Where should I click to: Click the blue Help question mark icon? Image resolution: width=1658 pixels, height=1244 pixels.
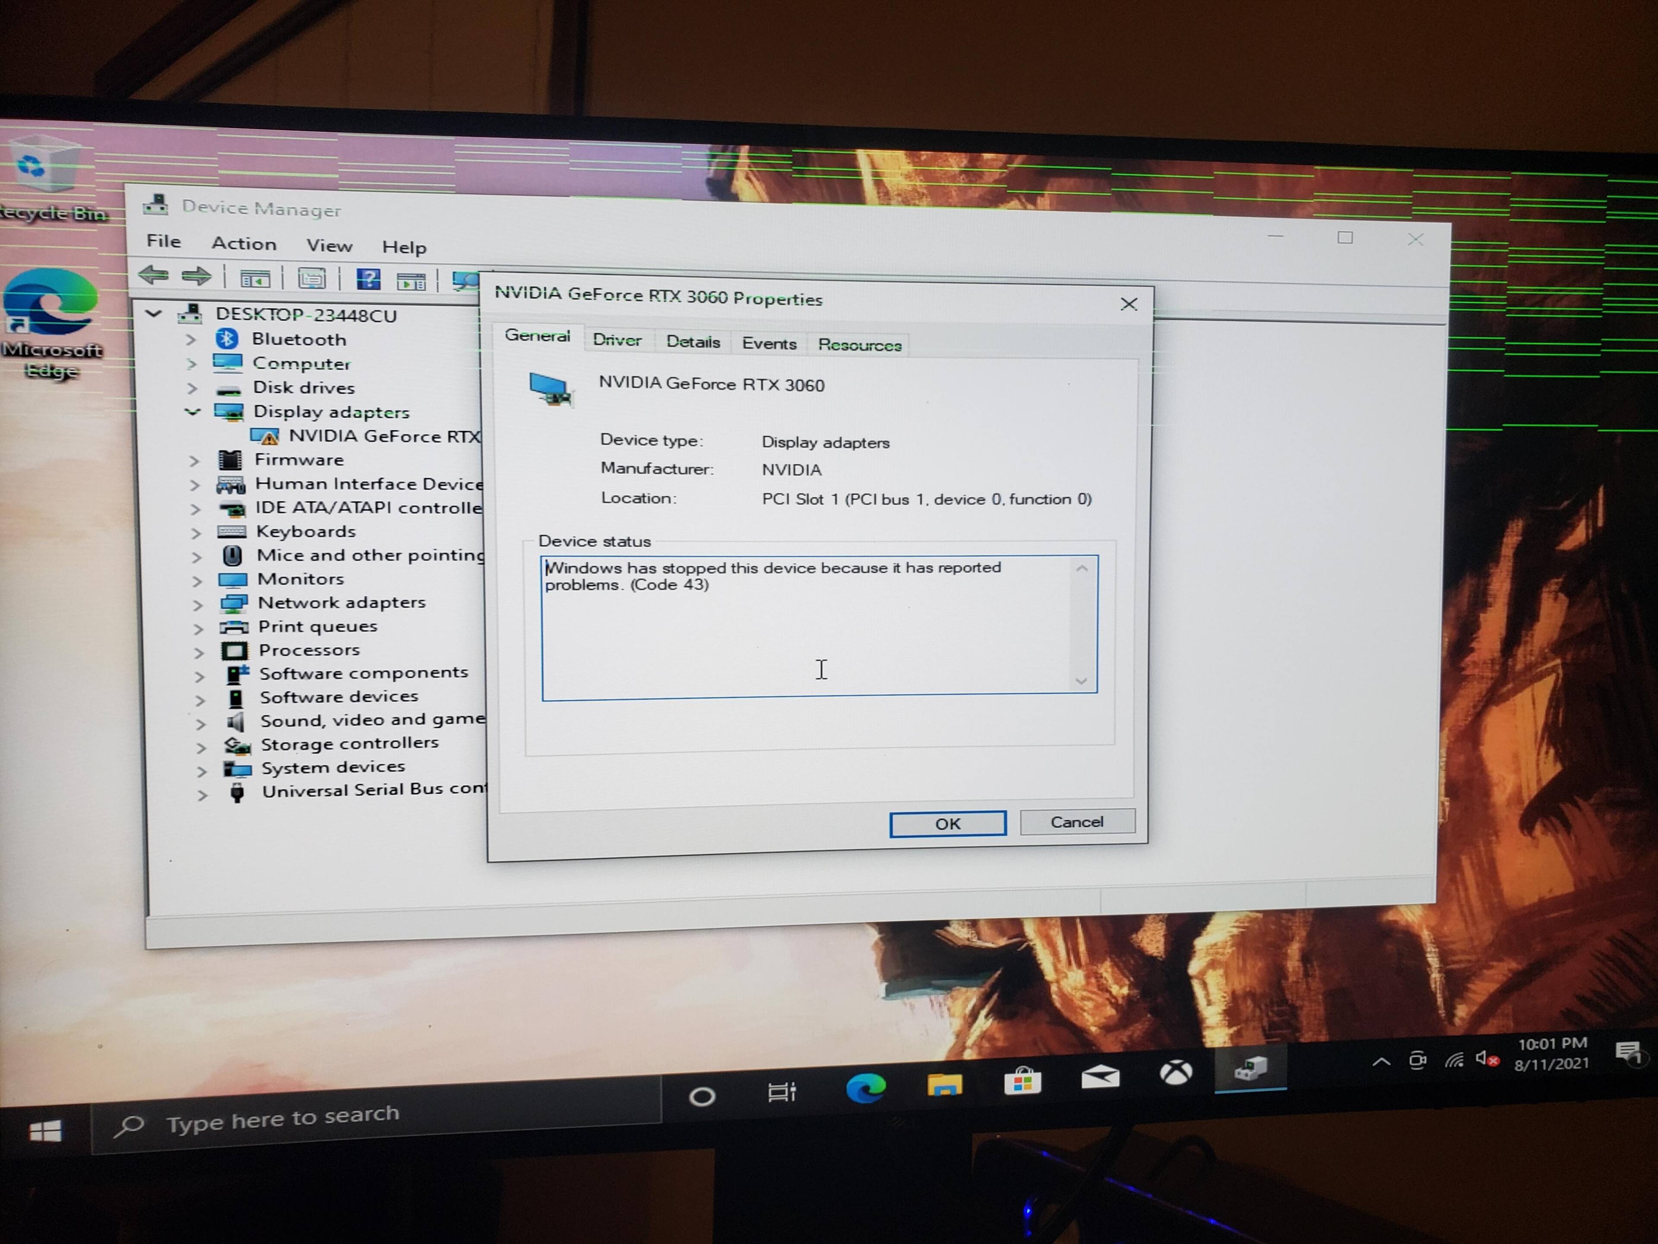[368, 280]
